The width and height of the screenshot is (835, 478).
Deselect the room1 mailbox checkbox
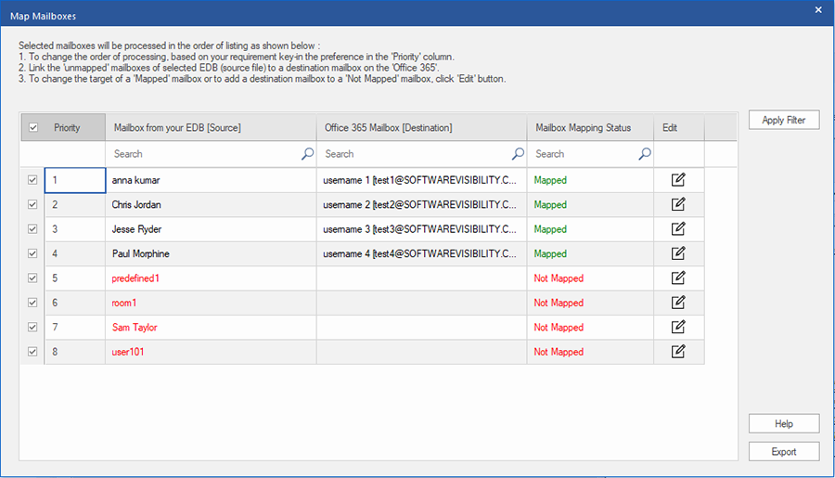tap(32, 303)
